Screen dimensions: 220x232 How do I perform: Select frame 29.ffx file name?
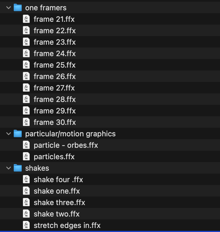pos(55,111)
